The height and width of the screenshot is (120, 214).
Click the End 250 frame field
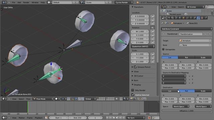point(78,118)
